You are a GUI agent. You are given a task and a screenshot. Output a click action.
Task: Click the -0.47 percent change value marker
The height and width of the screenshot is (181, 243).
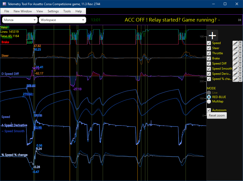pyautogui.click(x=36, y=172)
